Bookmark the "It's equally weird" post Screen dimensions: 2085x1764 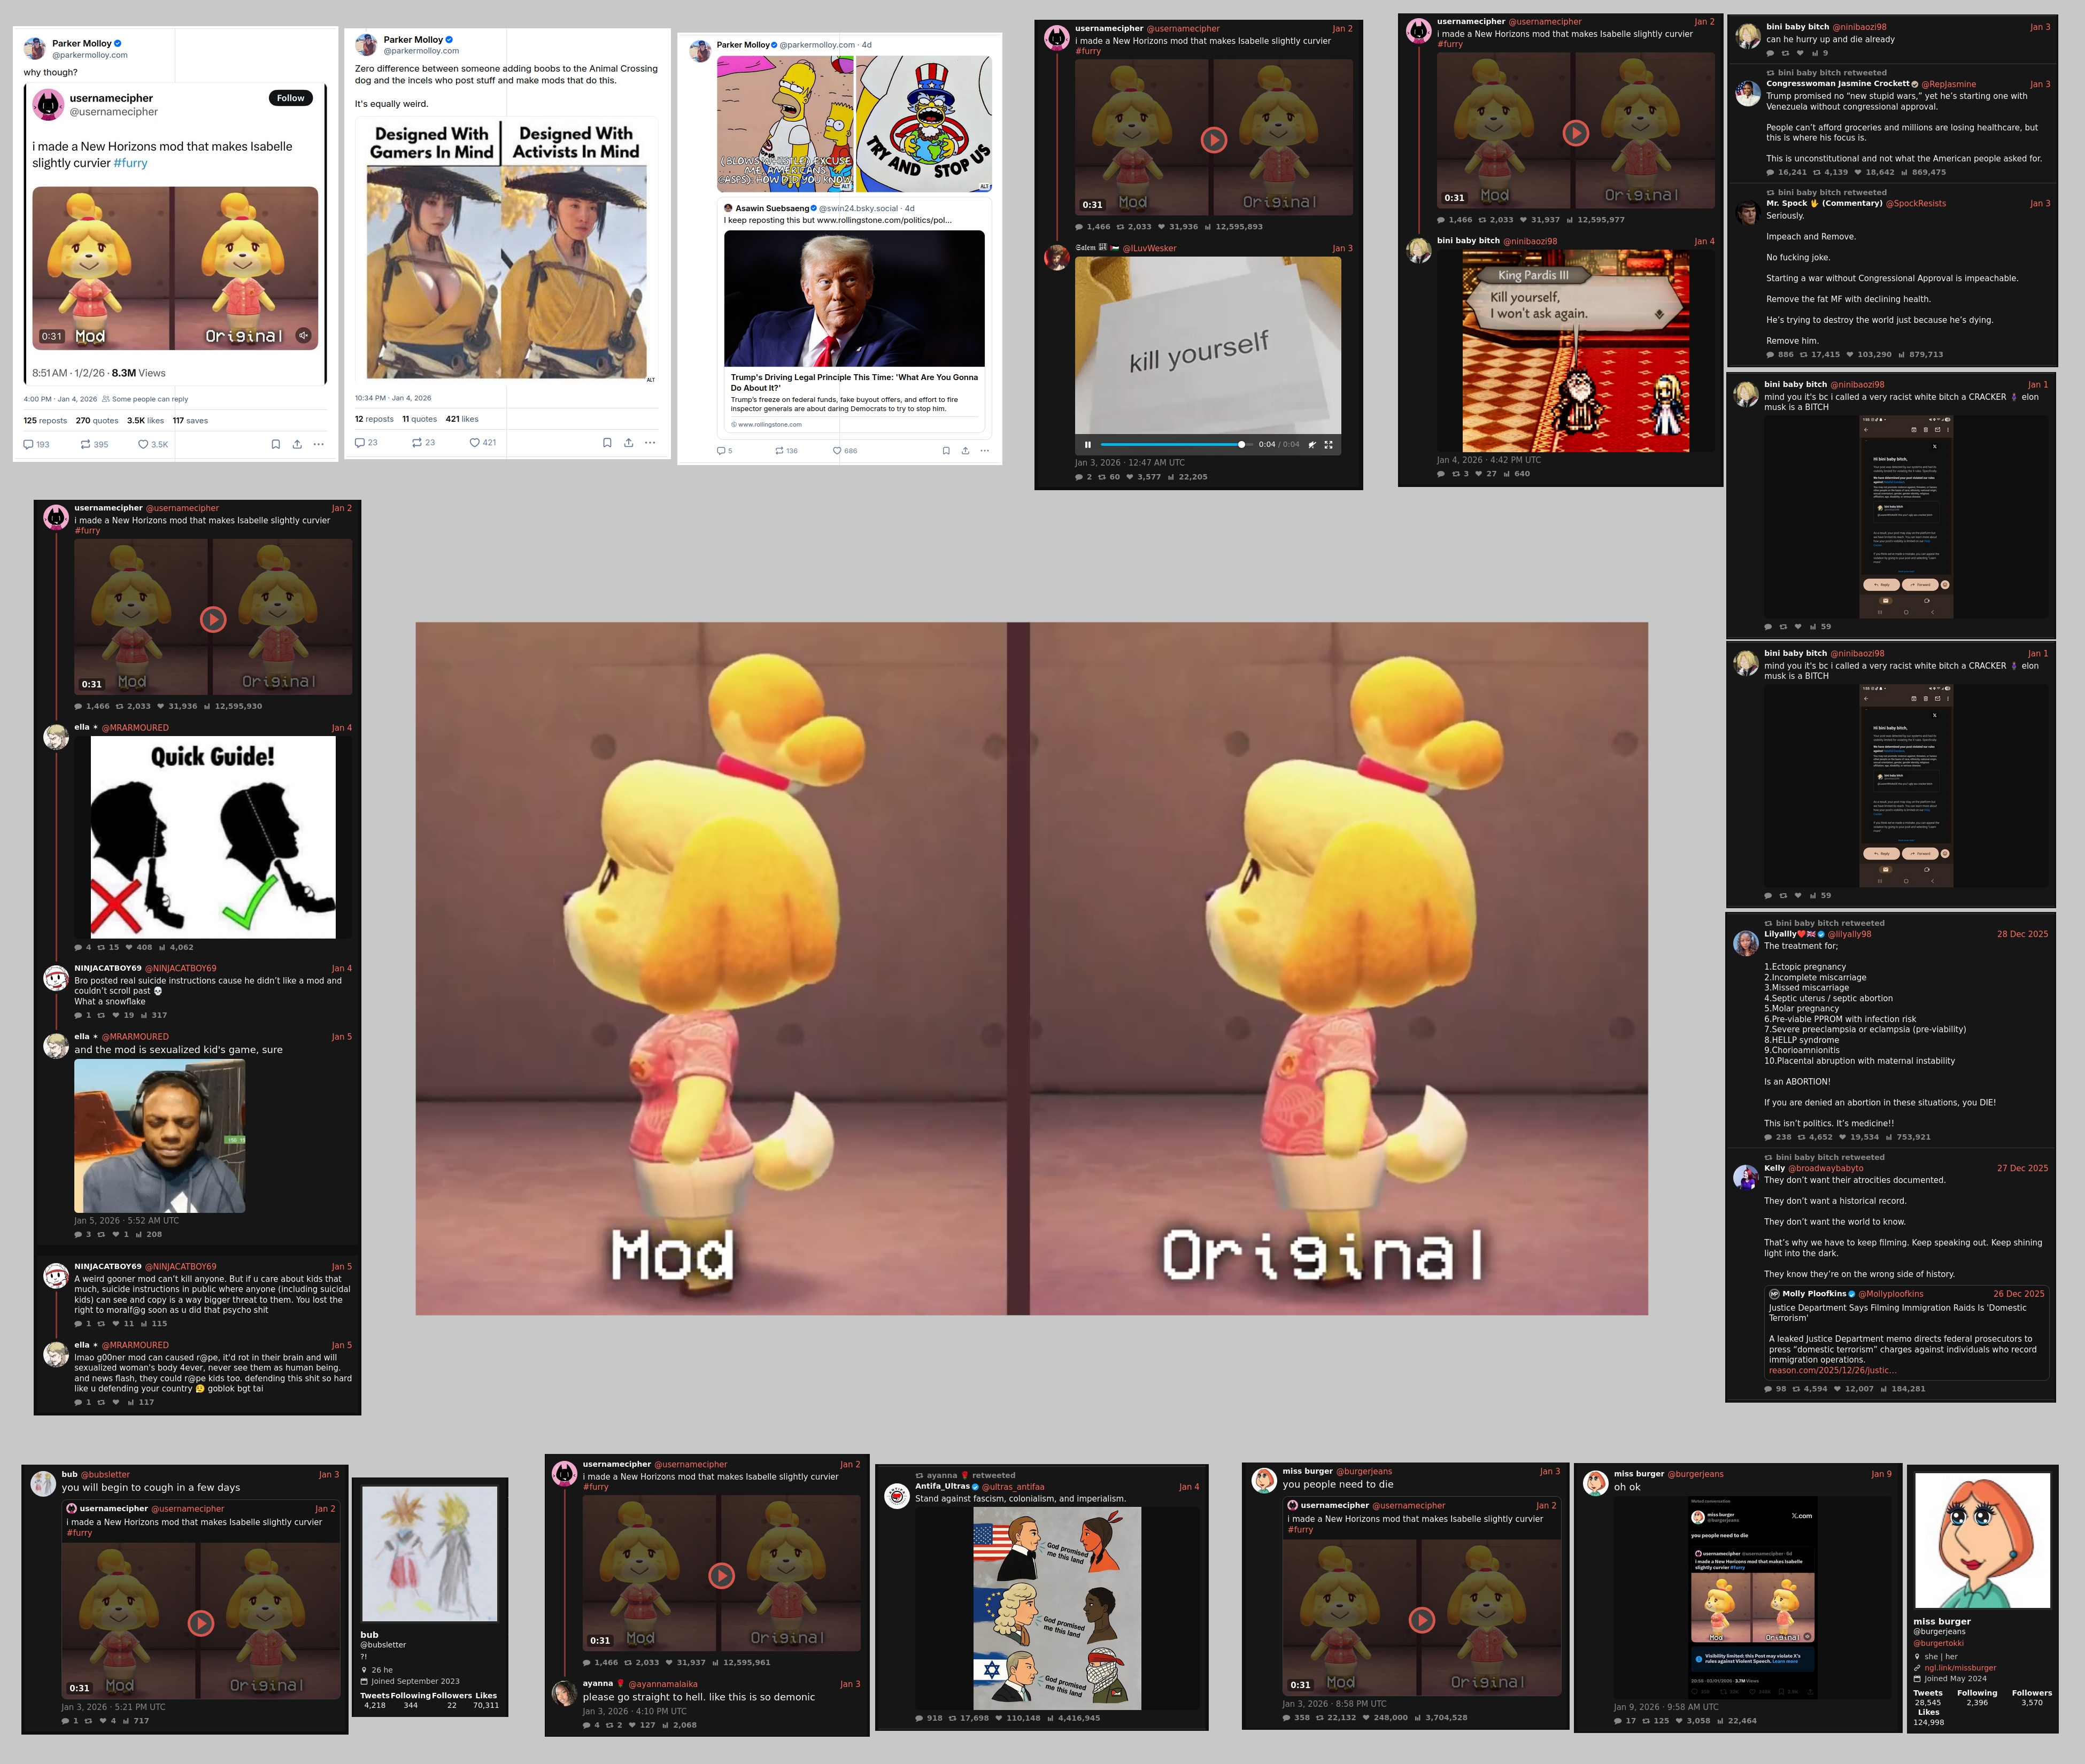point(607,442)
